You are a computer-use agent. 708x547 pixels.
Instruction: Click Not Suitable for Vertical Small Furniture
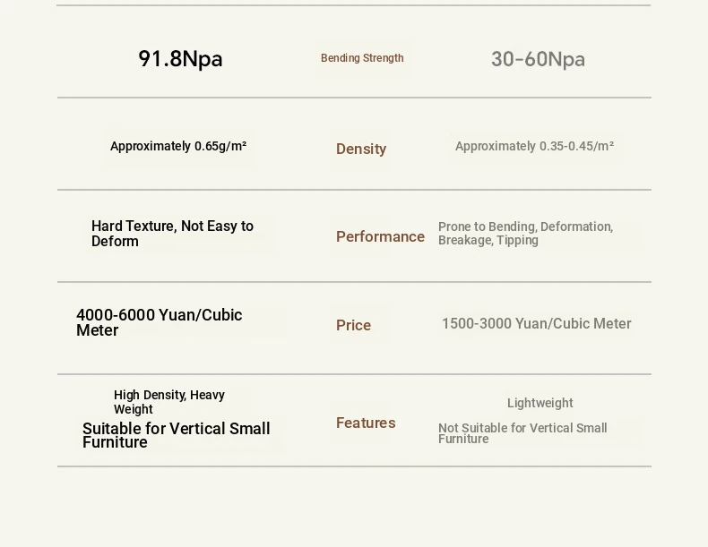pos(522,433)
